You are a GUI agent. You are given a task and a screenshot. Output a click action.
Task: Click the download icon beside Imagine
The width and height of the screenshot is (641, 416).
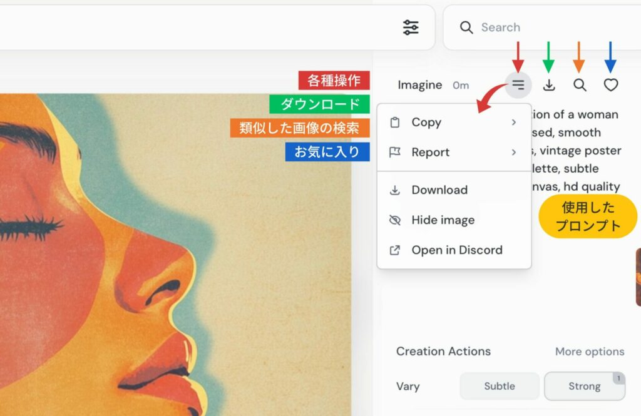[x=549, y=85]
